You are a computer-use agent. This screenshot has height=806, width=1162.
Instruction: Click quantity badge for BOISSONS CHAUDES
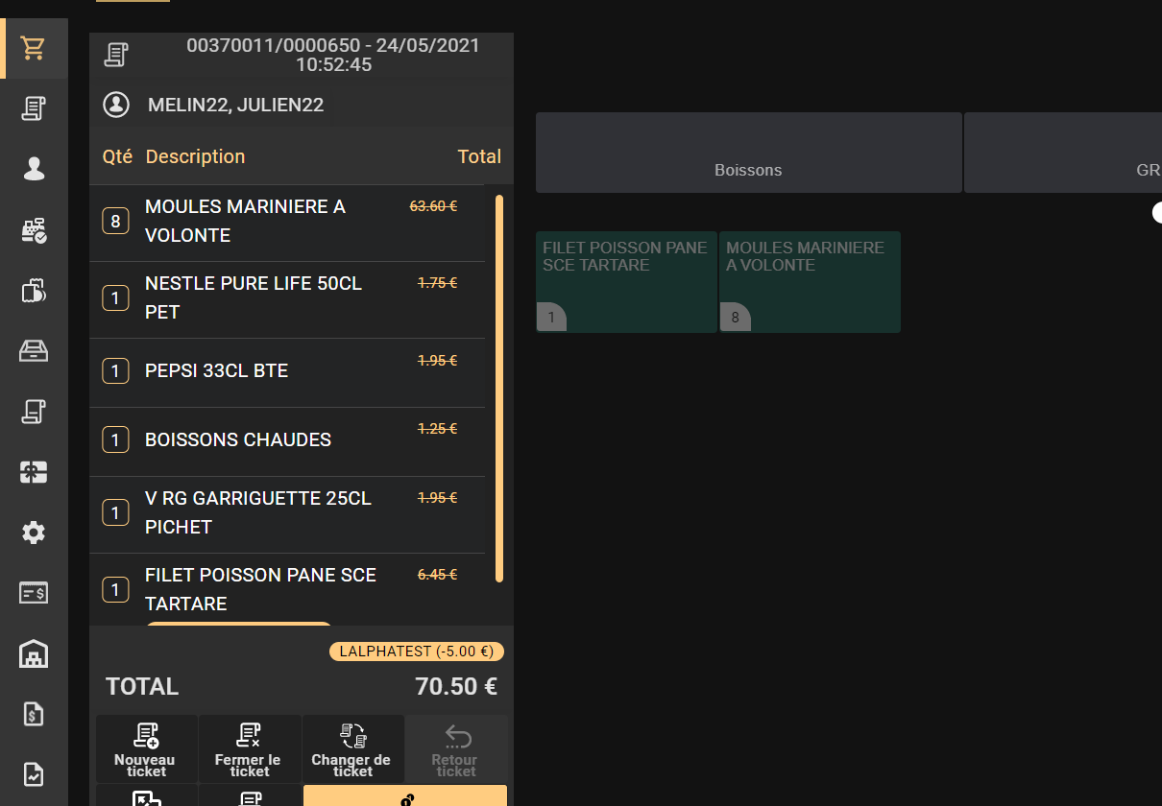click(x=115, y=439)
